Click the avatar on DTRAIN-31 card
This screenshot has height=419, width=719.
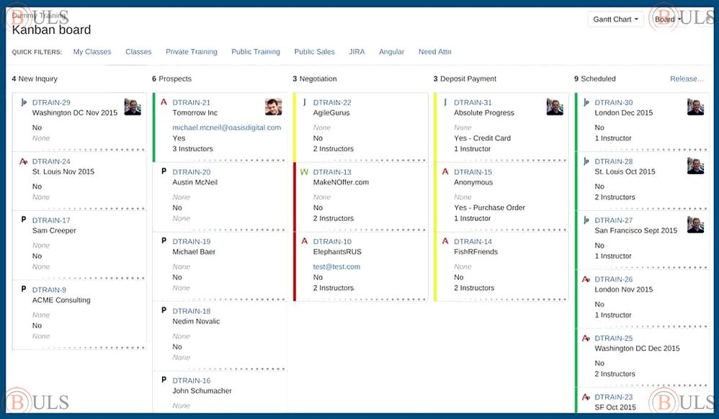(x=554, y=107)
